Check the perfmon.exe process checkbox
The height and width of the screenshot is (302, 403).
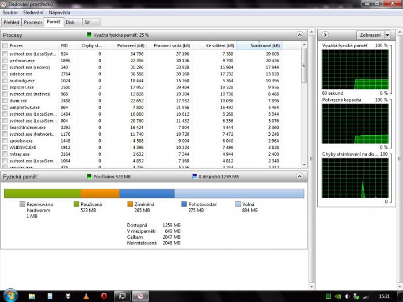5,60
